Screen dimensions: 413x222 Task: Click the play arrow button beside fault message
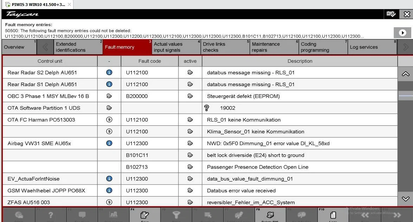(402, 33)
